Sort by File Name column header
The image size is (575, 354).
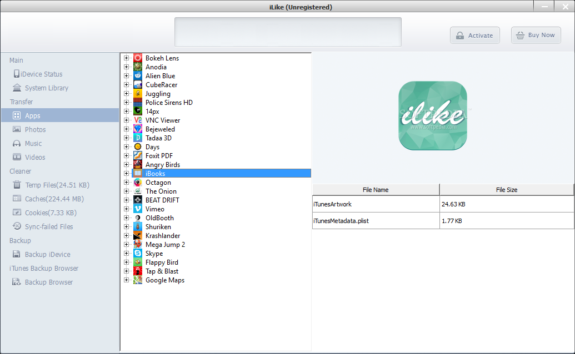coord(376,190)
